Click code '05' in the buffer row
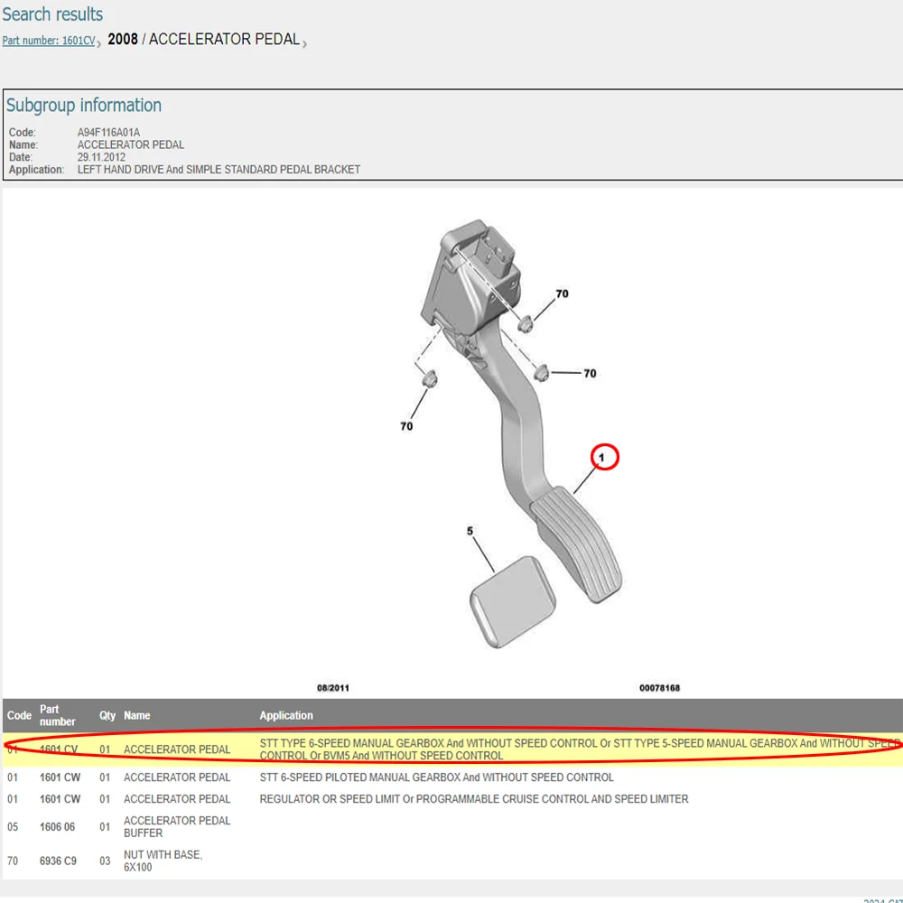 point(13,827)
